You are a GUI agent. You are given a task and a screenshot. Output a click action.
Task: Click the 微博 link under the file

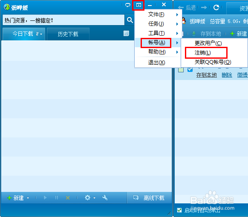pyautogui.click(x=242, y=75)
